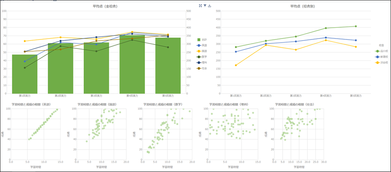Select the green bar for 第2回実力
Viewport: 391px width, 172px height.
[x=61, y=69]
